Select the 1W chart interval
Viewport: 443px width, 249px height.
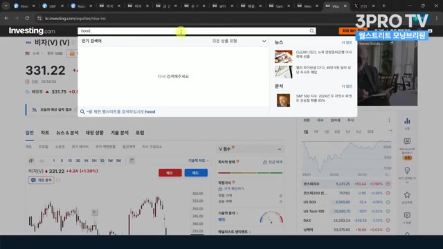click(x=110, y=160)
